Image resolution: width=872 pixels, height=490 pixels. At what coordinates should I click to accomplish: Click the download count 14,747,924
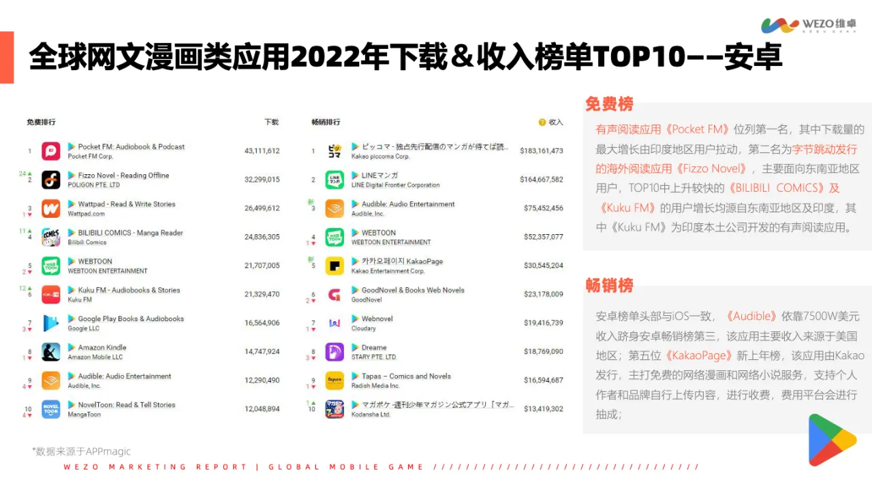pyautogui.click(x=262, y=352)
